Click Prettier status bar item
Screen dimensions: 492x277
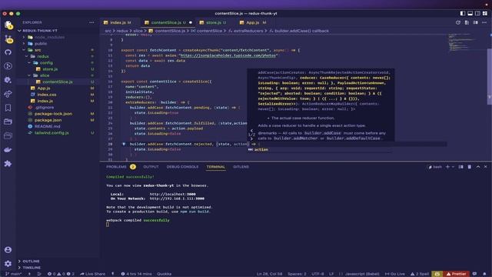[457, 274]
